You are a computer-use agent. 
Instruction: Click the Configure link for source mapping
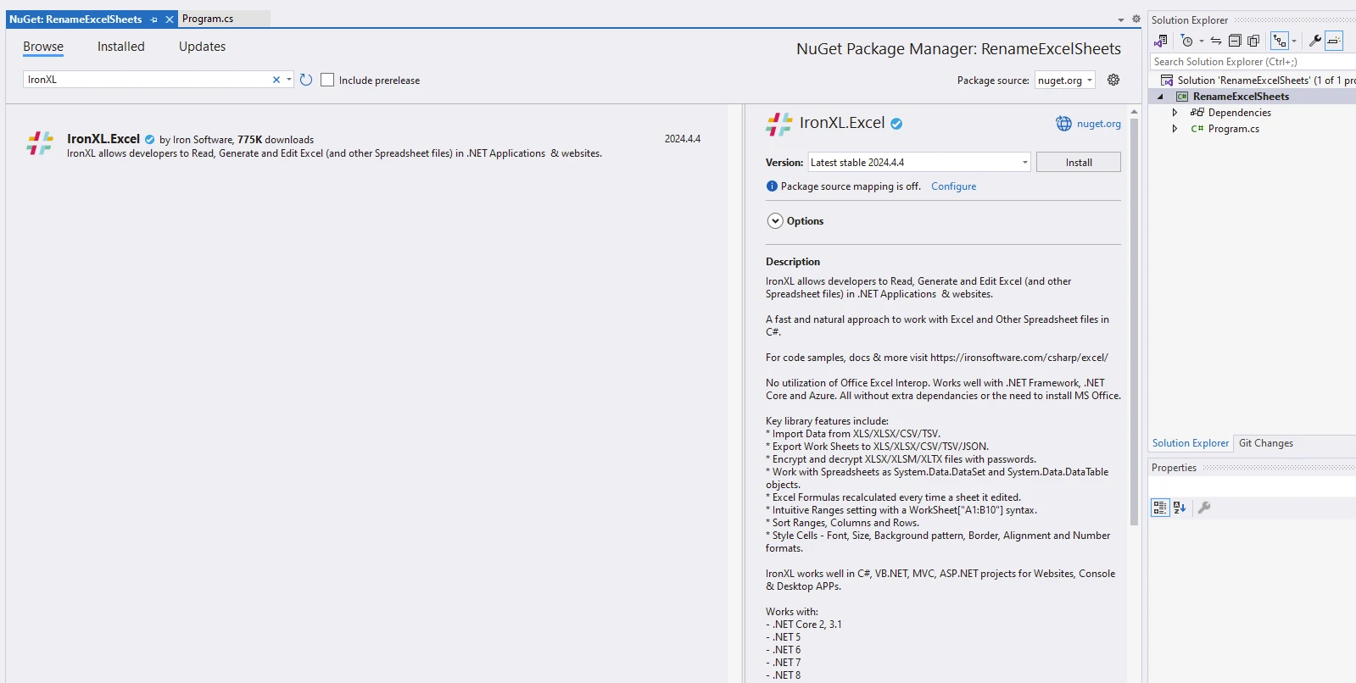[x=953, y=186]
